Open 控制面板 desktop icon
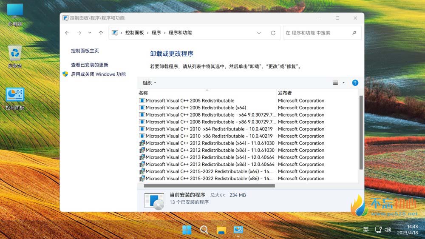This screenshot has width=425, height=239. pyautogui.click(x=15, y=99)
